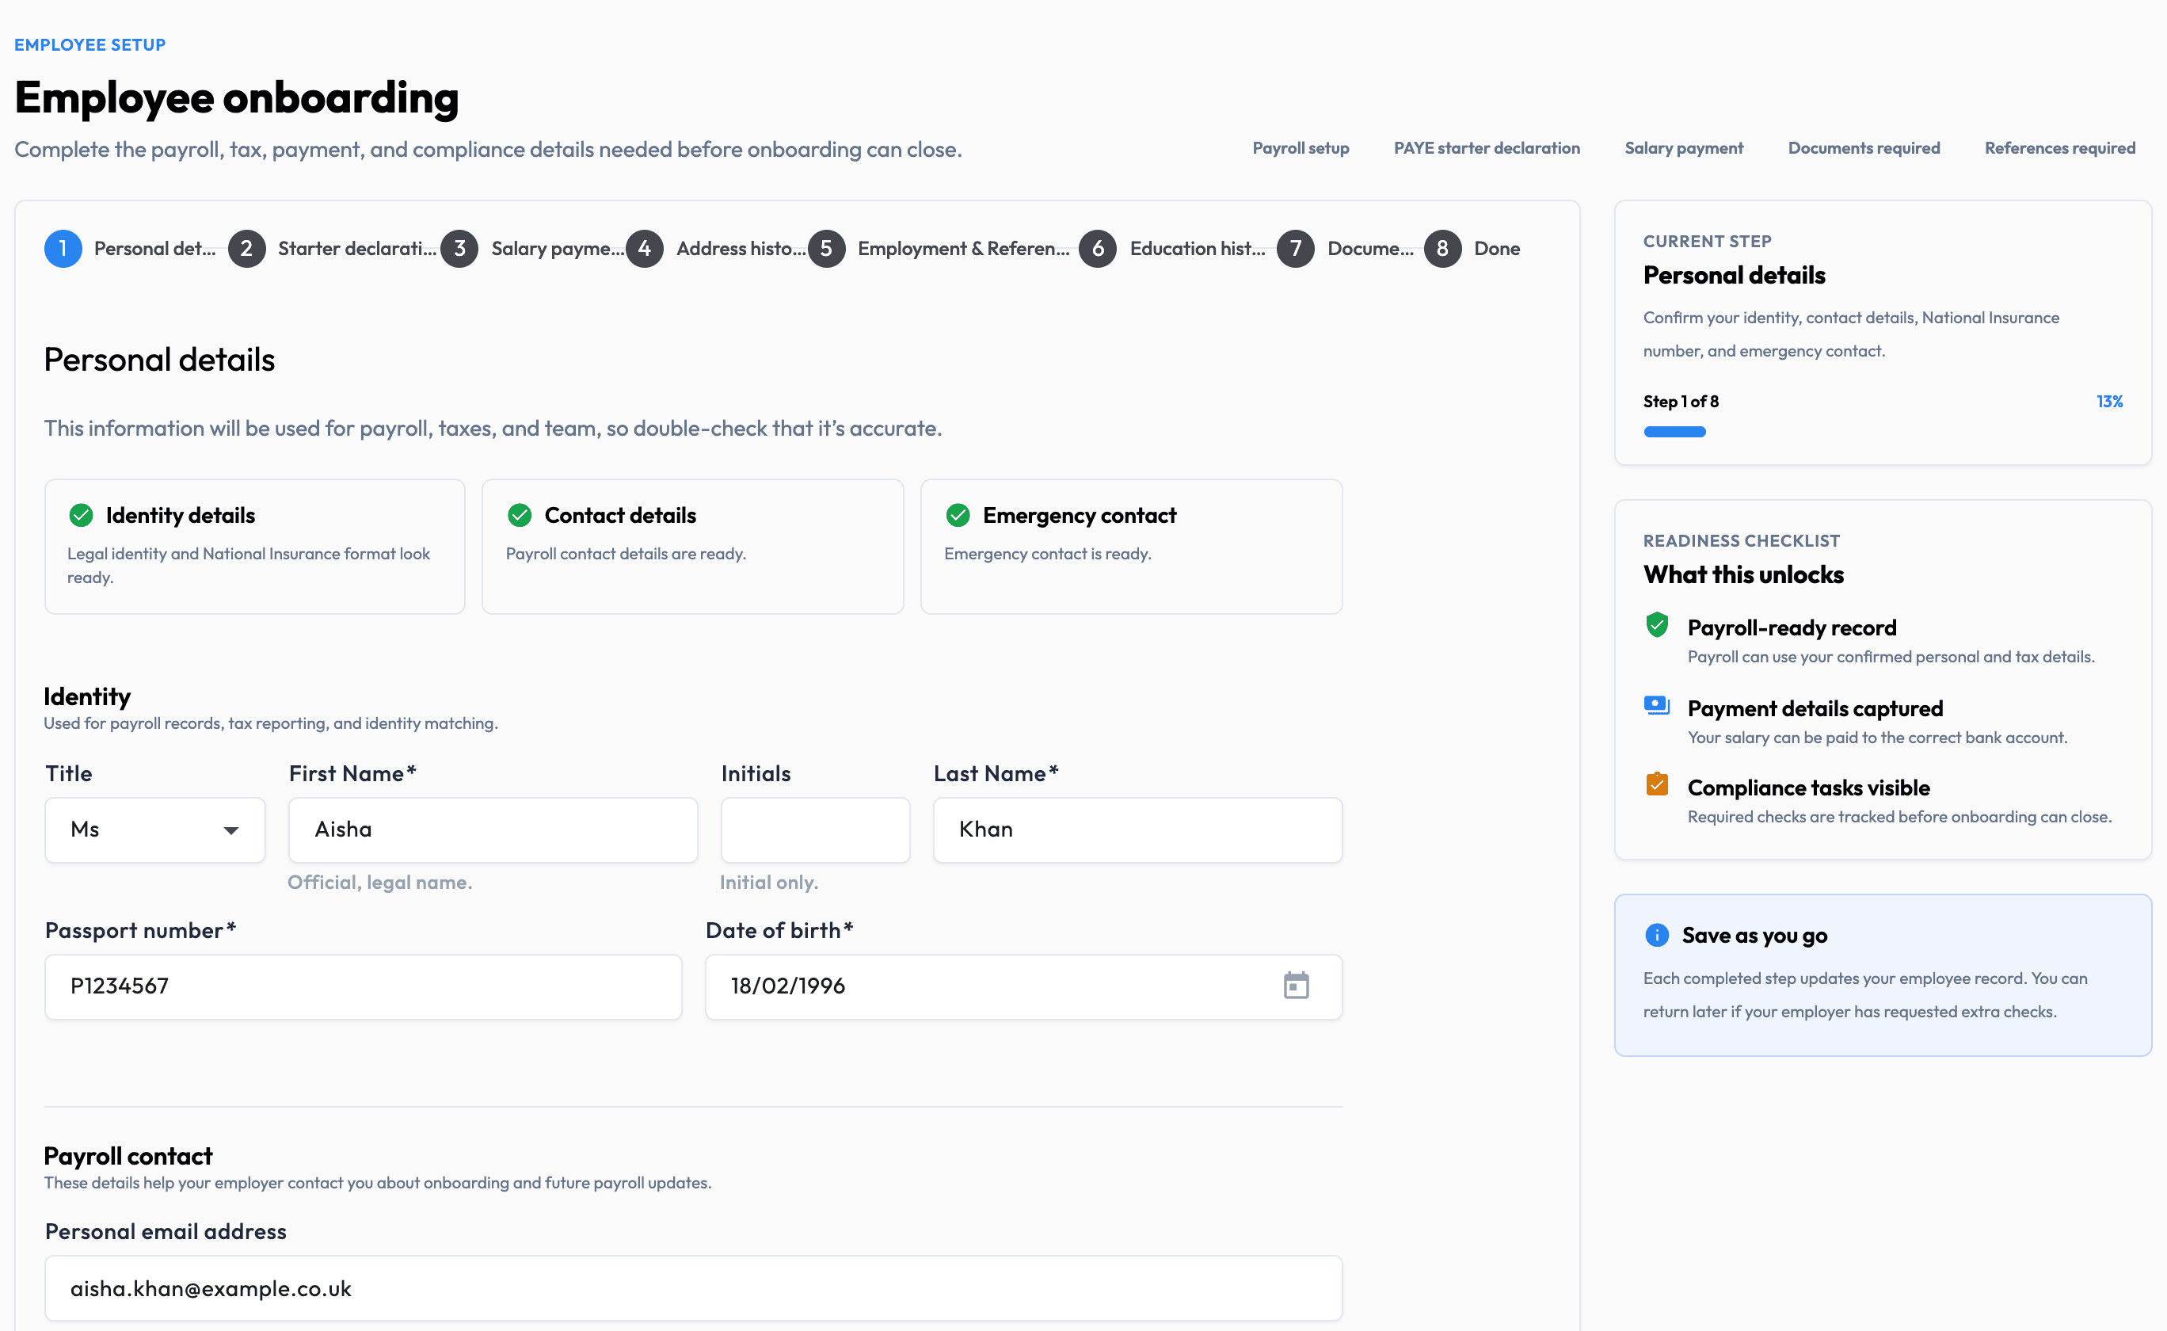This screenshot has width=2167, height=1331.
Task: Click the Compliance tasks visible clipboard icon
Action: [1657, 784]
